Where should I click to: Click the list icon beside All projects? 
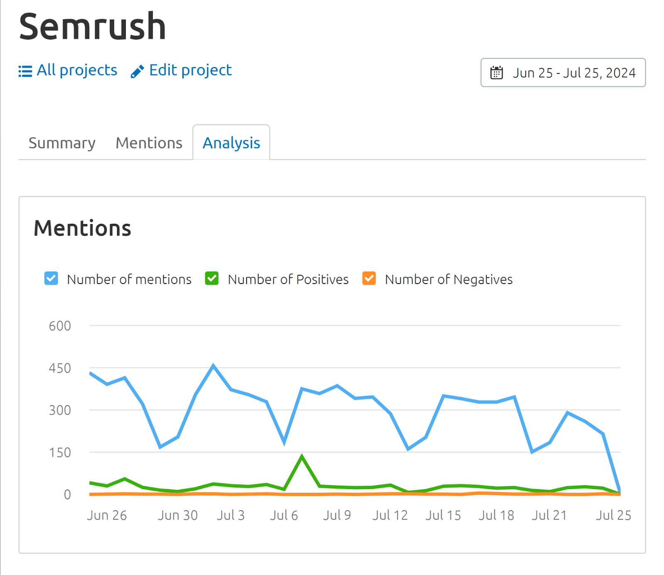coord(25,71)
